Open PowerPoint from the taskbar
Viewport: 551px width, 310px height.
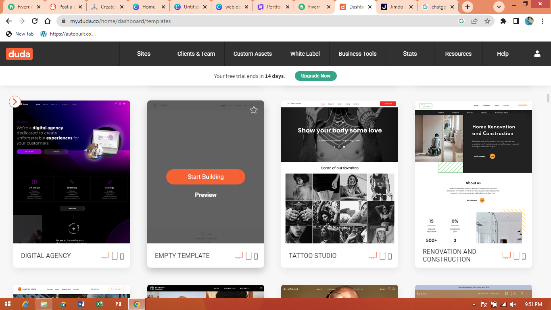(x=118, y=304)
